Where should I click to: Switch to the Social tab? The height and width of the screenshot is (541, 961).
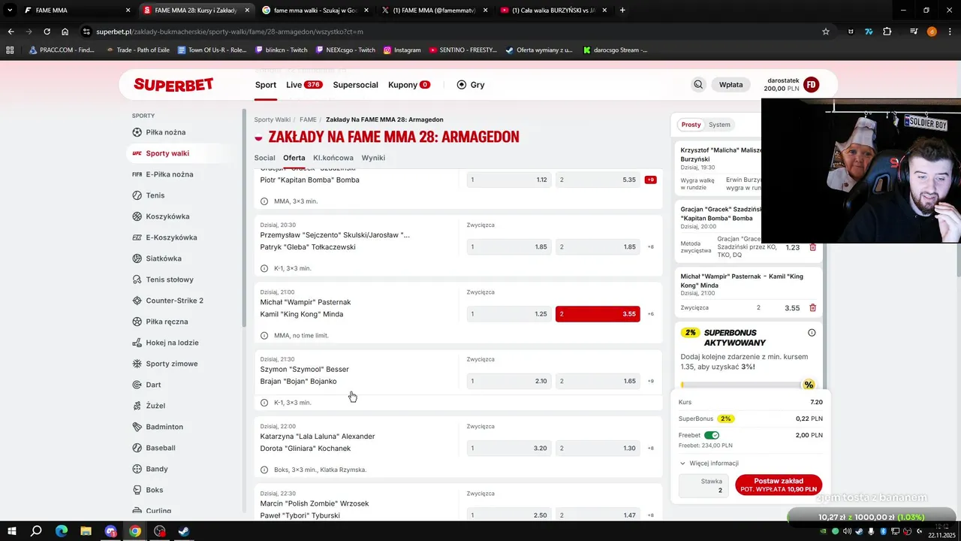pyautogui.click(x=264, y=158)
